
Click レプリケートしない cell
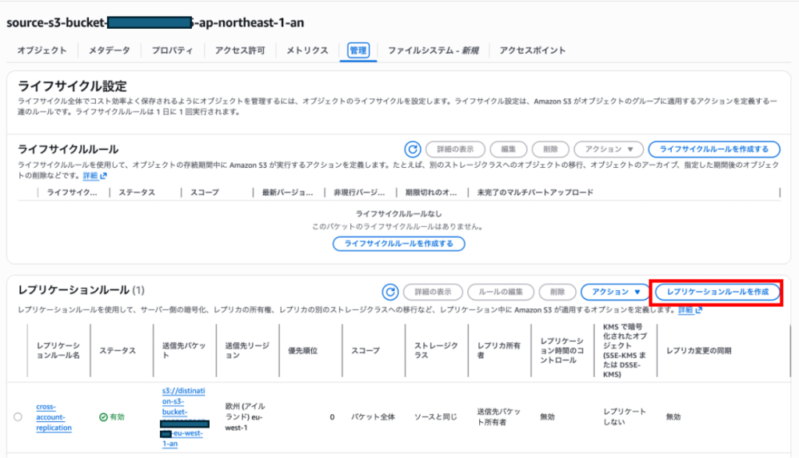624,417
